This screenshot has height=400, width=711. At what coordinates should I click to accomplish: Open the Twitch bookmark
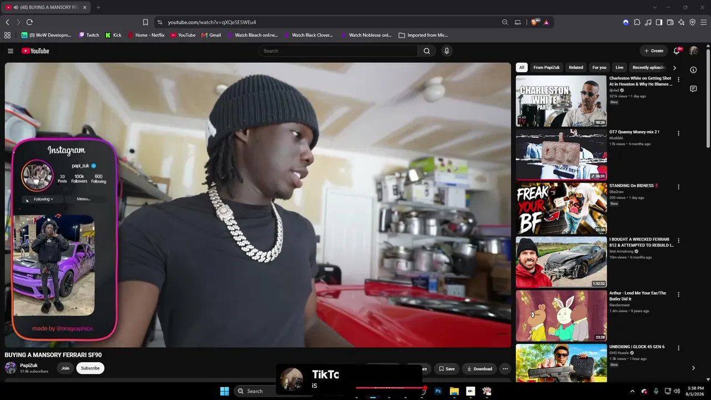tap(89, 35)
